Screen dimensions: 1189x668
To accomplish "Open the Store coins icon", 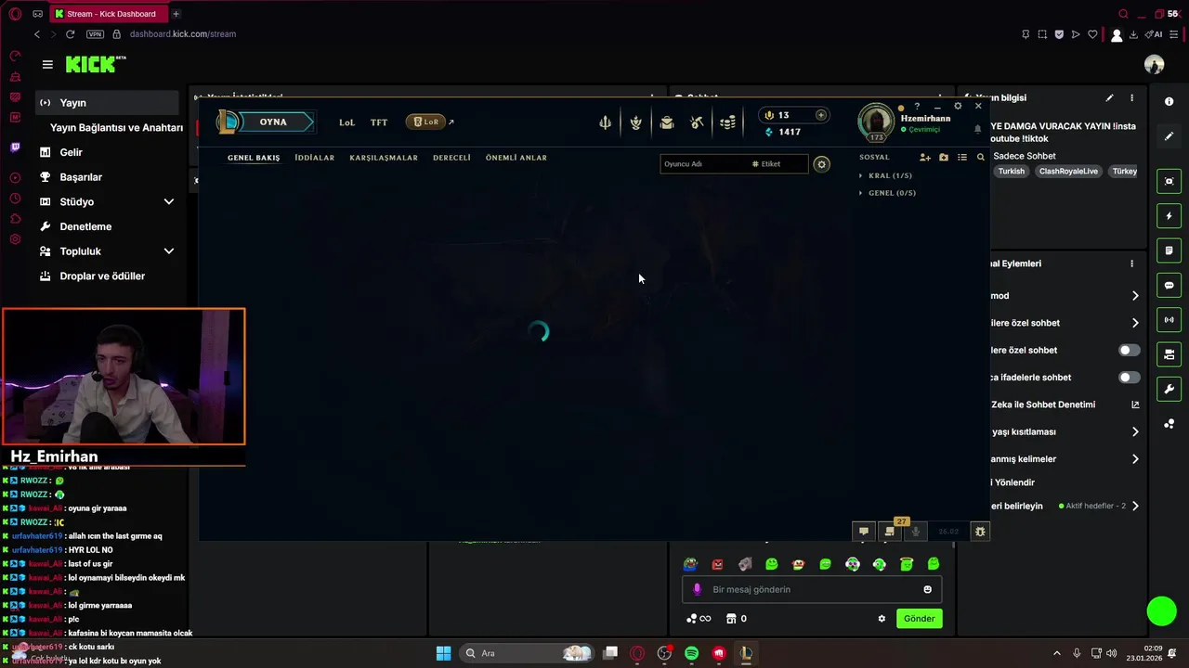I will [x=728, y=122].
